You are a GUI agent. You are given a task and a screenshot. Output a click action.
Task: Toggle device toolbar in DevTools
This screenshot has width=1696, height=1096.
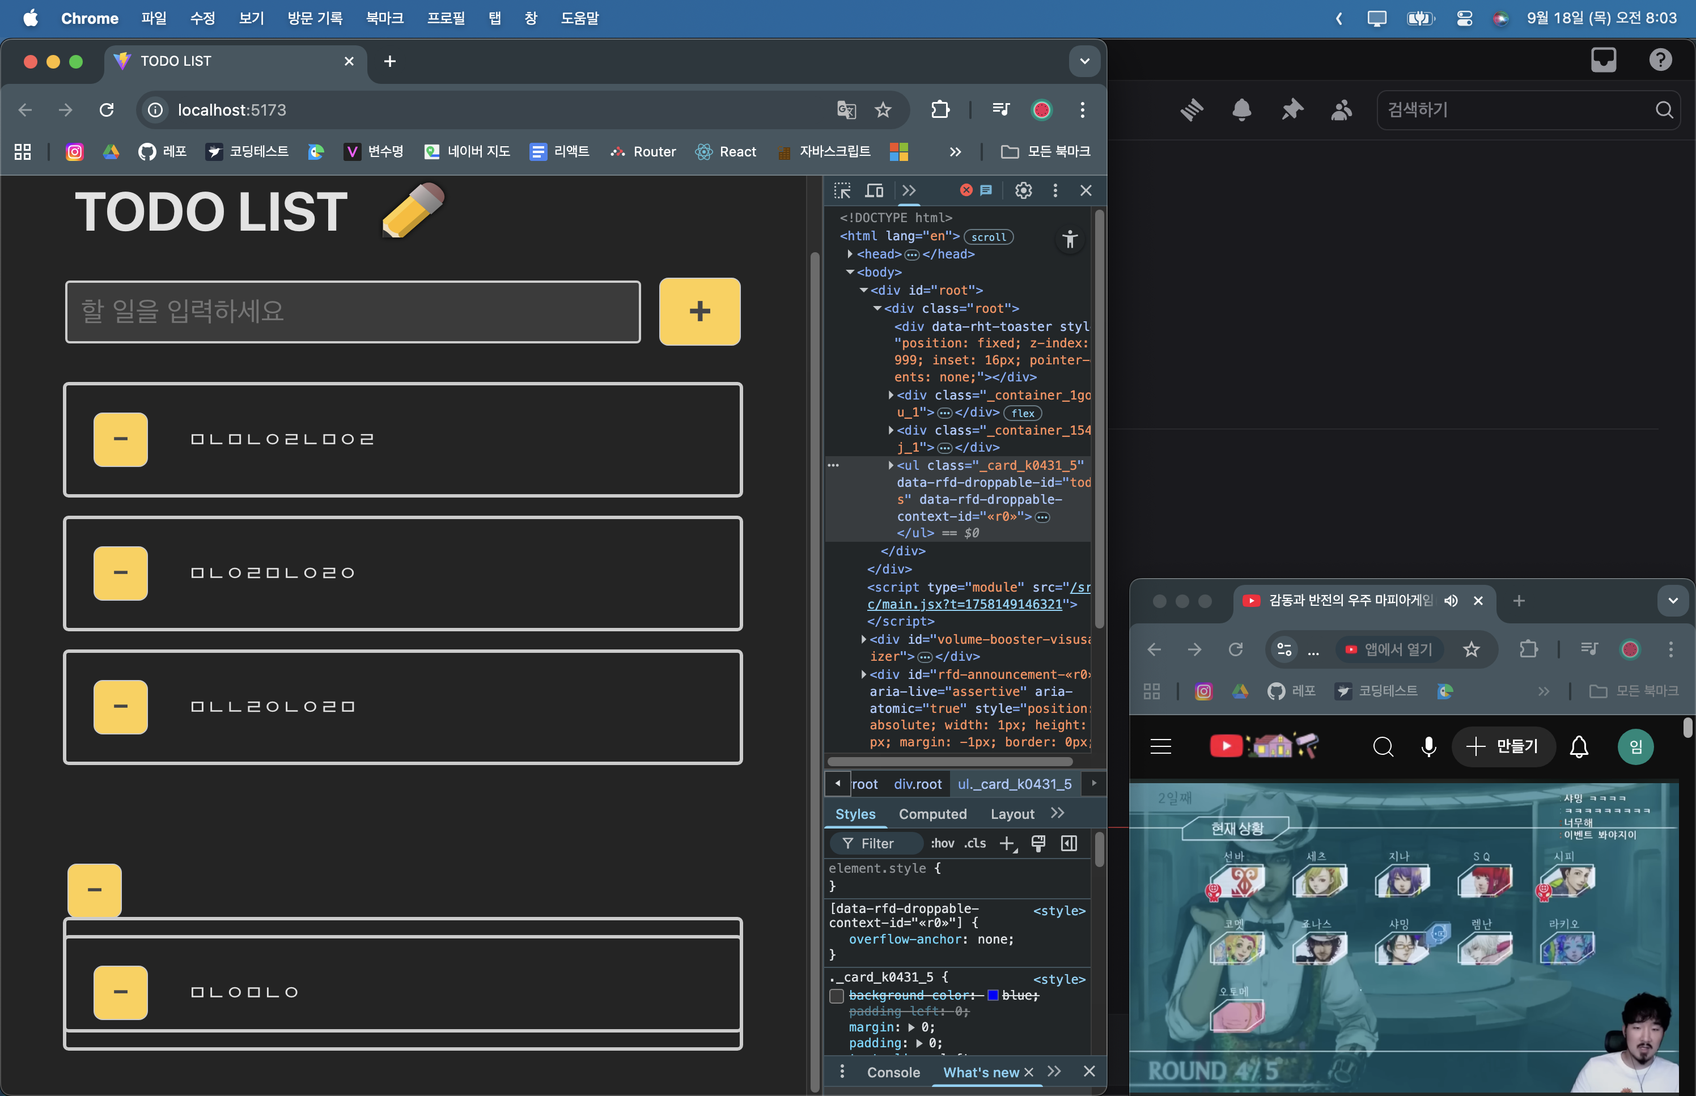(x=874, y=190)
